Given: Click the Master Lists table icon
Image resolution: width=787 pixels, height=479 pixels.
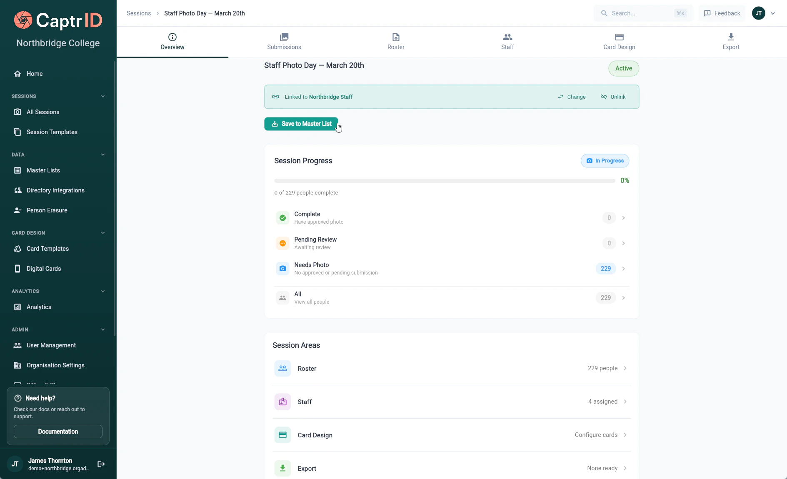Looking at the screenshot, I should pos(17,170).
